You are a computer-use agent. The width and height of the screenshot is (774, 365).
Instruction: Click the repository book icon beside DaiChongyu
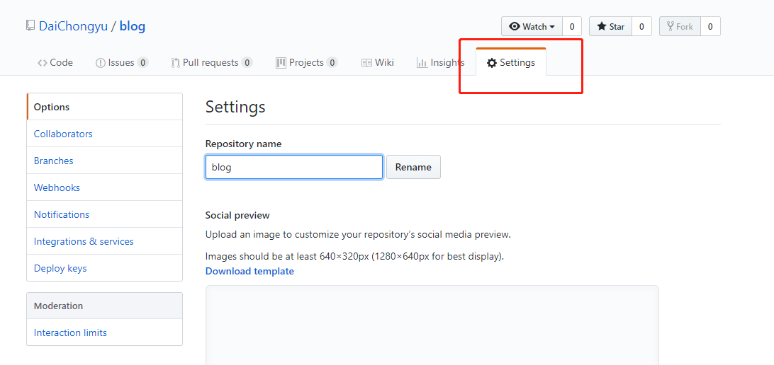[x=30, y=25]
